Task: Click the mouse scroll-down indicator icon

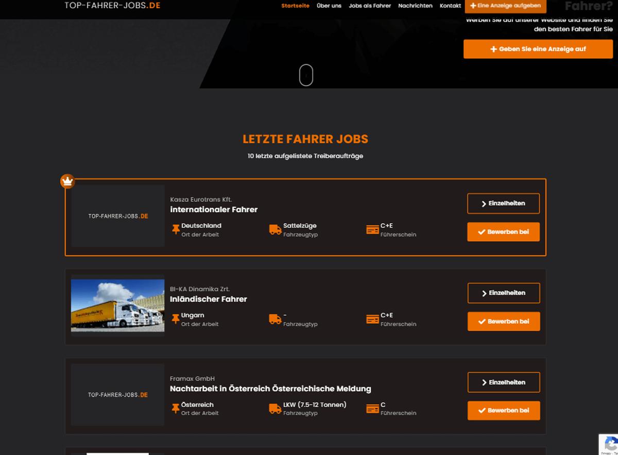Action: (306, 75)
